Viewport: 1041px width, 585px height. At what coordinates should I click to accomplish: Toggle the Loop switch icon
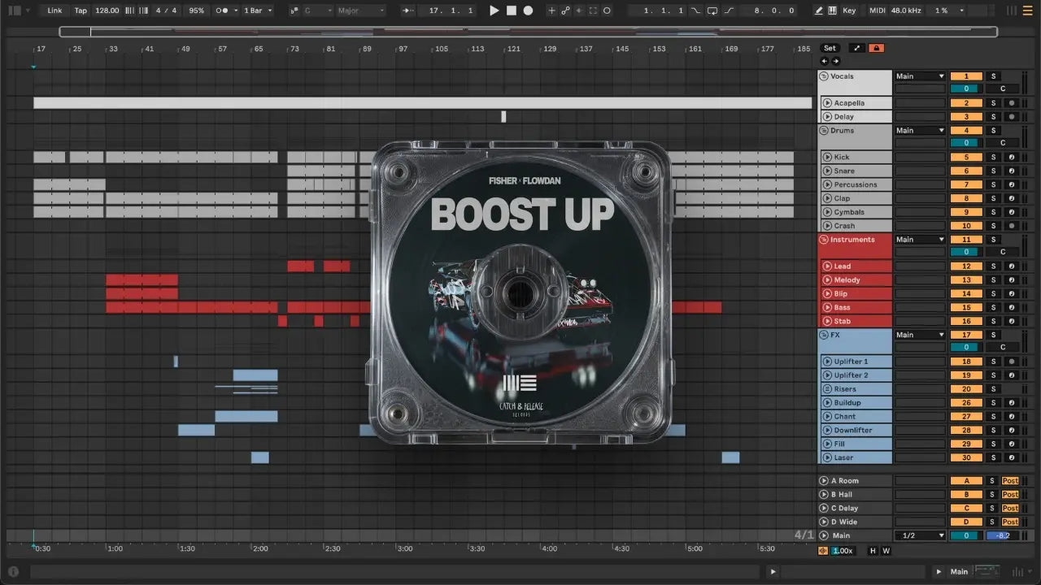pos(712,11)
